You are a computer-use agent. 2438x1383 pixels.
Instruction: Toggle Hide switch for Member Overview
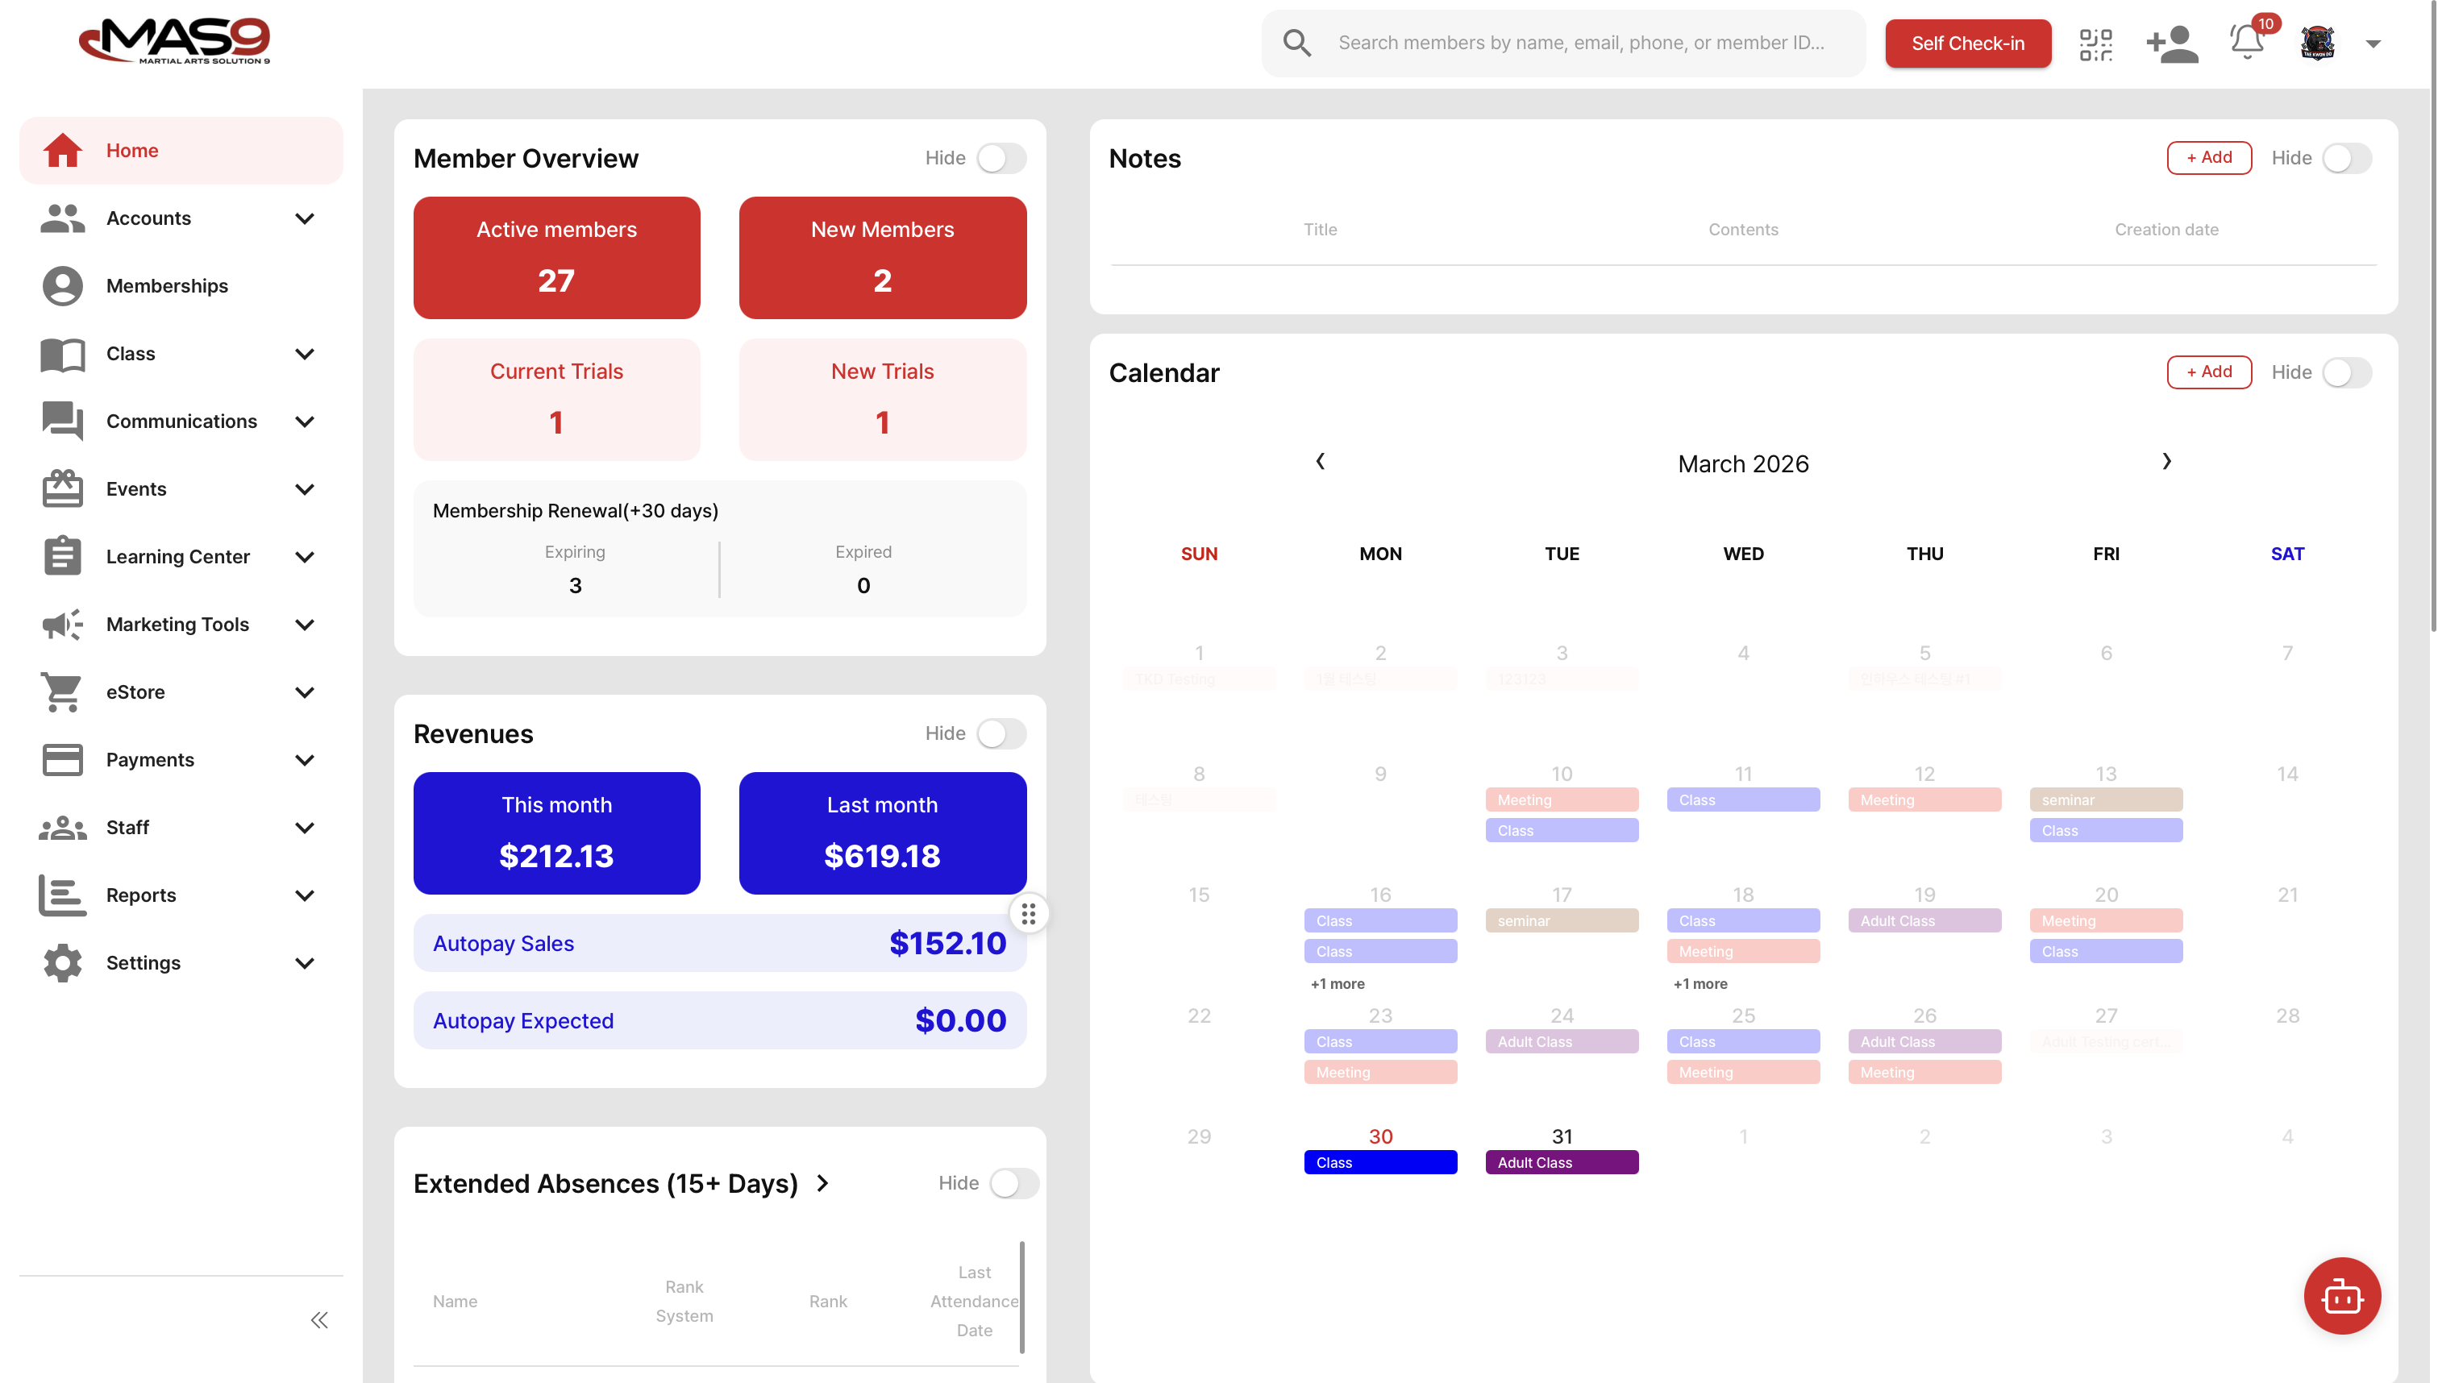point(1001,158)
